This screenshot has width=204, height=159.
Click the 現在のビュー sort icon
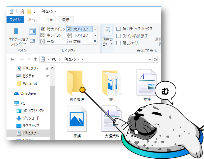click(108, 30)
